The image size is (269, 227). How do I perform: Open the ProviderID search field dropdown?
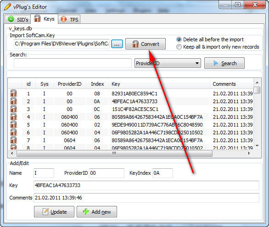(x=168, y=63)
